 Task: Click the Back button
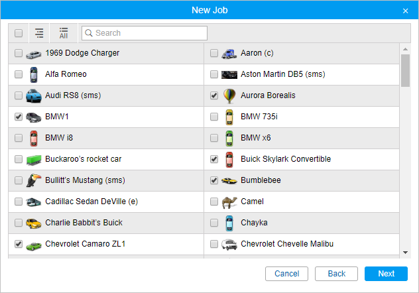(x=336, y=274)
